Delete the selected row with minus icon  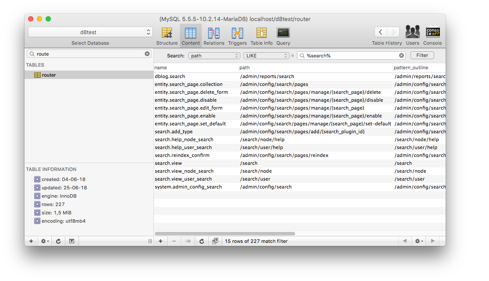tap(174, 241)
